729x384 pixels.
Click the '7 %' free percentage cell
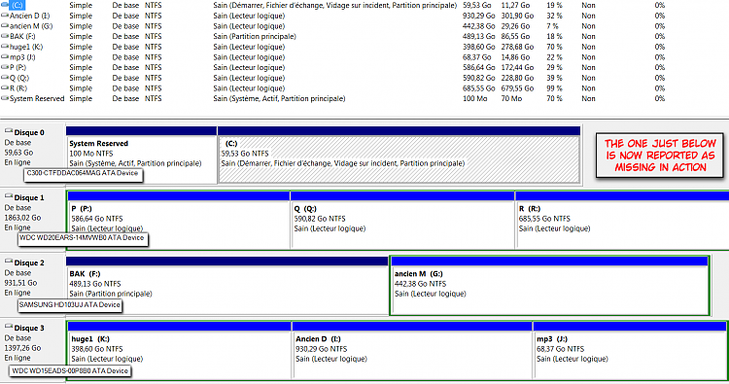pyautogui.click(x=552, y=26)
